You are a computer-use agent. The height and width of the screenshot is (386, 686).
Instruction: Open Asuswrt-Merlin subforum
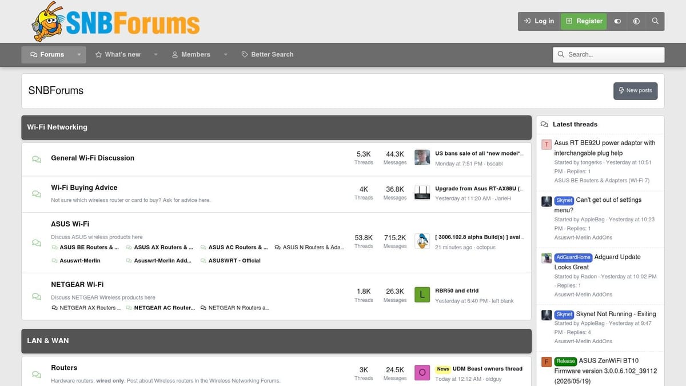click(x=76, y=261)
